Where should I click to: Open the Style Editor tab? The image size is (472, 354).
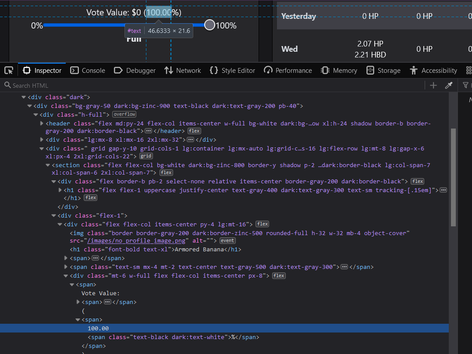pos(232,71)
